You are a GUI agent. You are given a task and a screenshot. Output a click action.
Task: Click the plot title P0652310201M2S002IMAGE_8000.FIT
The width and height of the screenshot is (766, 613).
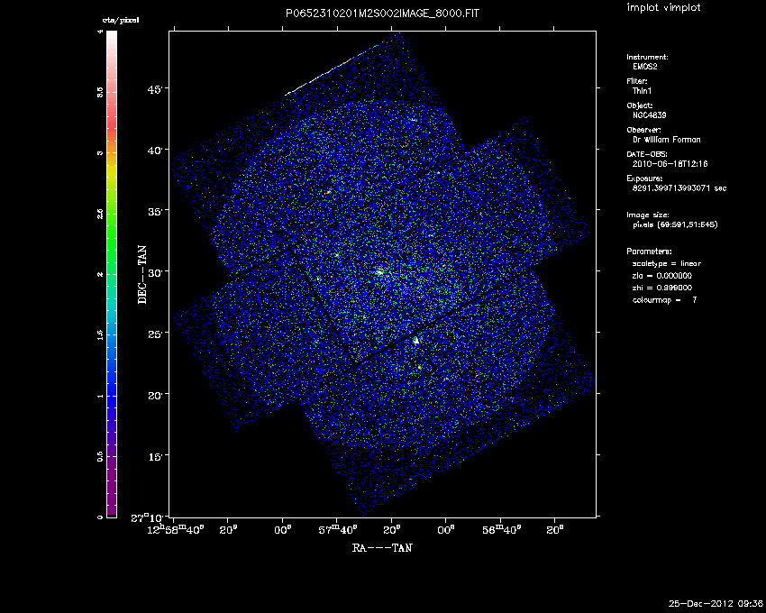click(382, 14)
